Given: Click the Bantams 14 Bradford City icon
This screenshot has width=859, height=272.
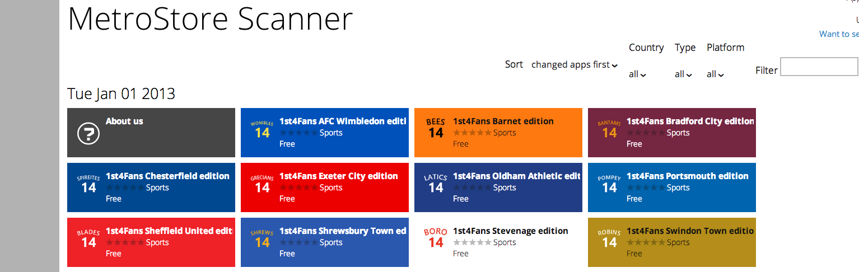Looking at the screenshot, I should (609, 129).
